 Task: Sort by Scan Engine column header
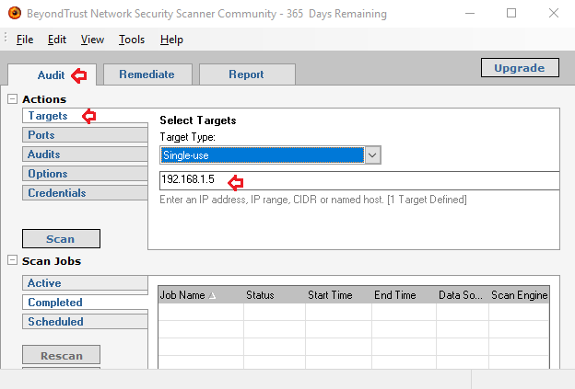(x=519, y=295)
